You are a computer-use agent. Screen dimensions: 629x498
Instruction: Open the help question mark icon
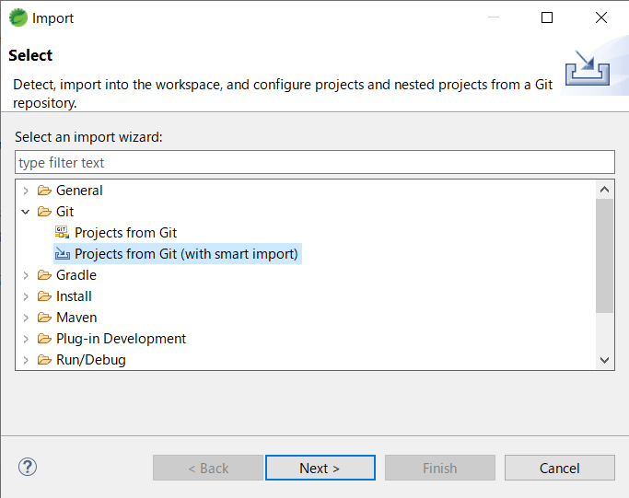pyautogui.click(x=27, y=468)
